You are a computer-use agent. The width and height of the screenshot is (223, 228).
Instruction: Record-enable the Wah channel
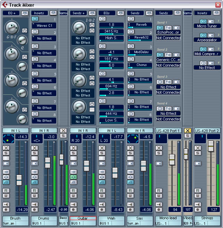pyautogui.click(x=102, y=210)
